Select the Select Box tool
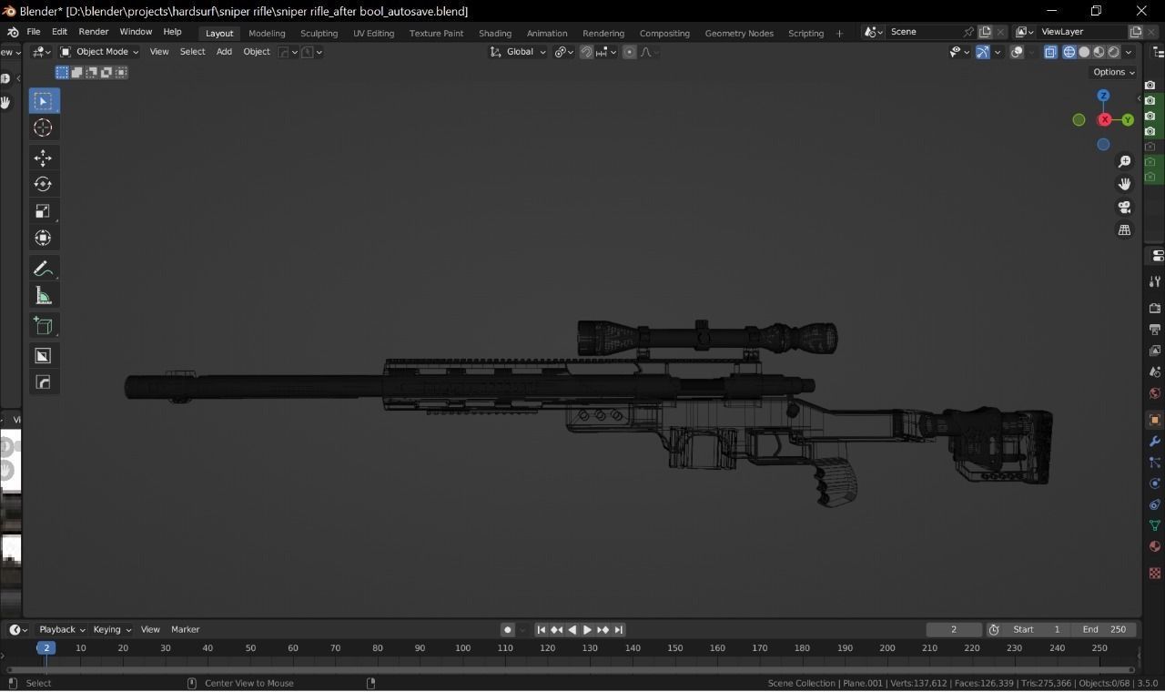1165x692 pixels. (43, 100)
